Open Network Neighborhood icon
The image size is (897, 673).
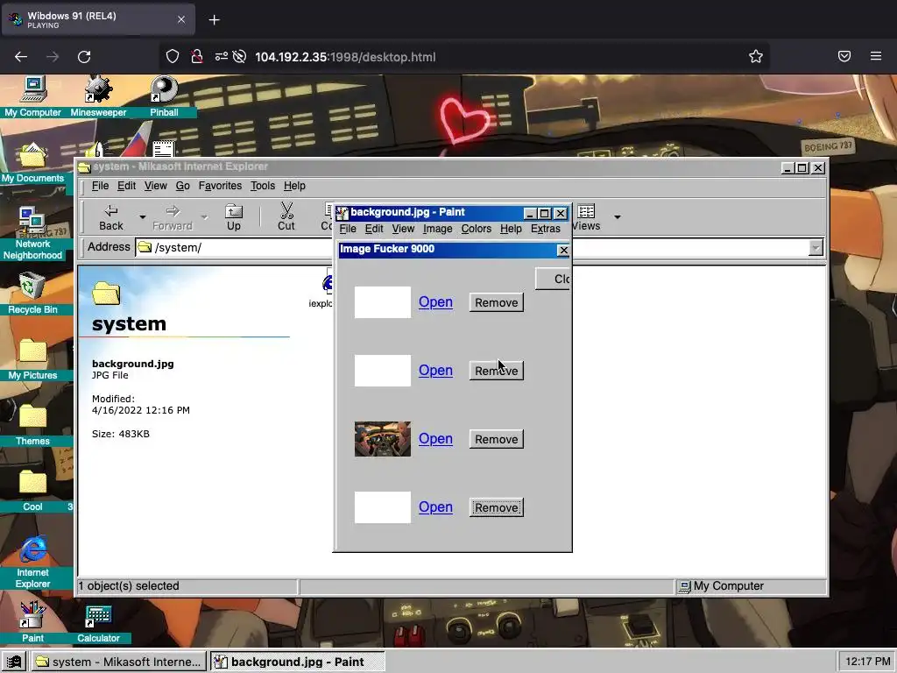coord(32,233)
